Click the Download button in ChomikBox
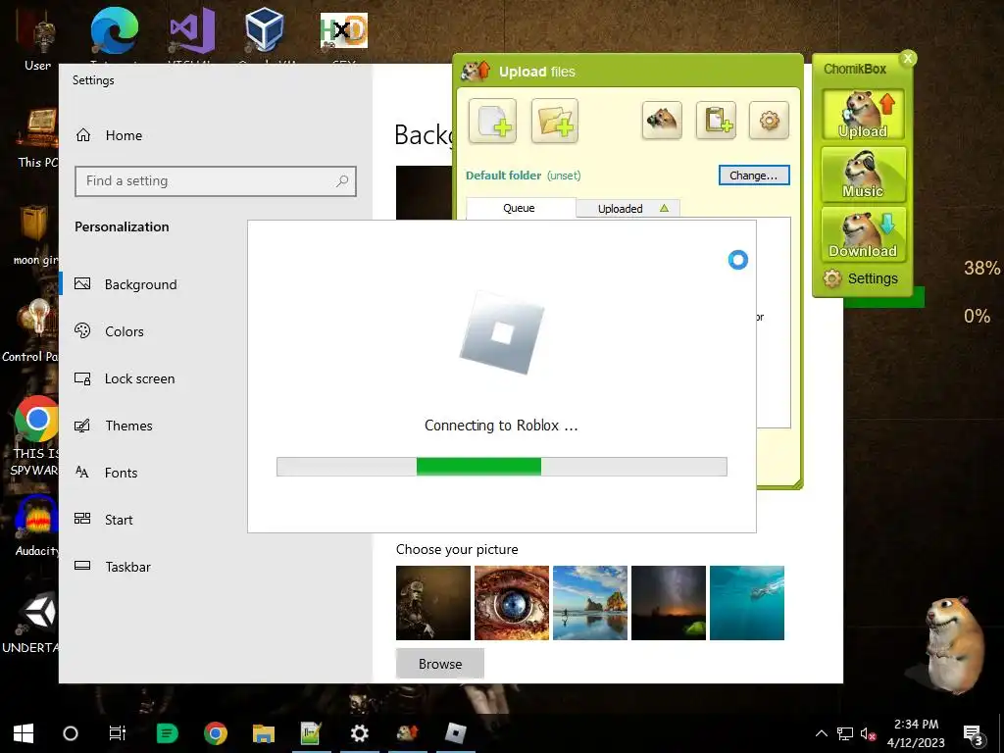Screen dimensions: 1004x753 pos(863,234)
